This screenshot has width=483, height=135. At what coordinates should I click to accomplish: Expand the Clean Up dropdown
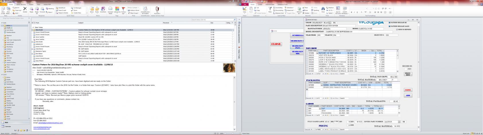[x=17, y=10]
